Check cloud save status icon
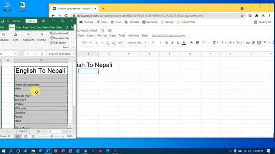 coord(110,30)
